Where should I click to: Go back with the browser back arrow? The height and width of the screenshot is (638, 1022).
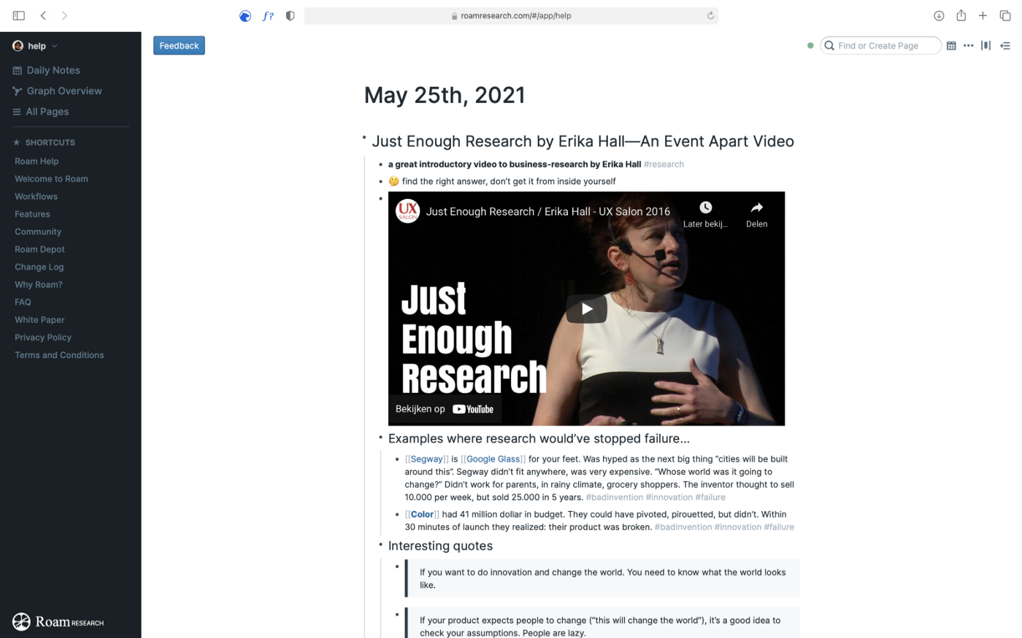point(43,15)
